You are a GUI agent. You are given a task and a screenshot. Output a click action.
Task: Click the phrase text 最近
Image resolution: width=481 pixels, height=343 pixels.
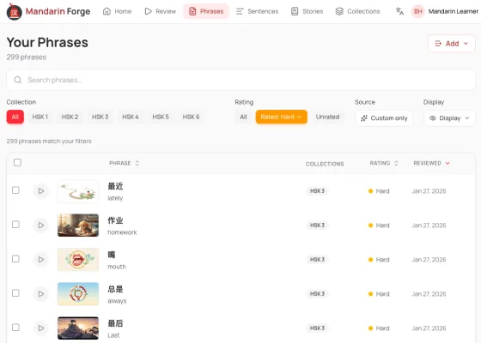115,186
